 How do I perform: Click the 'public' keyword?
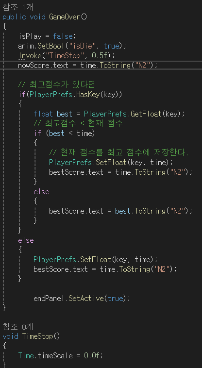pos(14,17)
